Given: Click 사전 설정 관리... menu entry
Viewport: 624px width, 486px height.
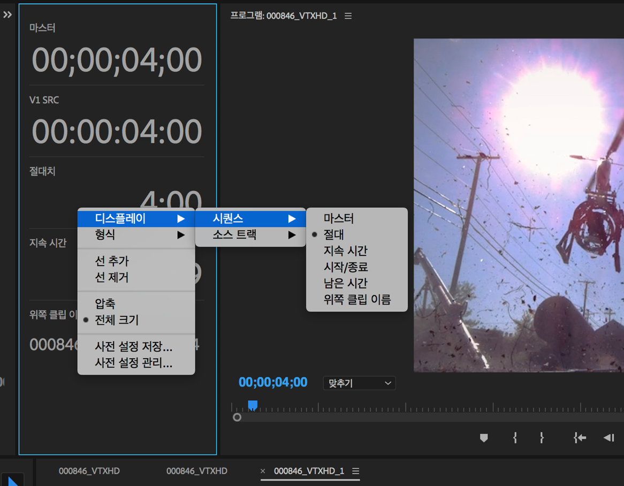Looking at the screenshot, I should [136, 362].
